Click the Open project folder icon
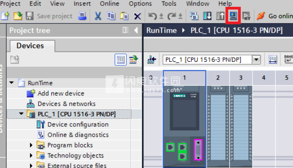 pos(18,16)
